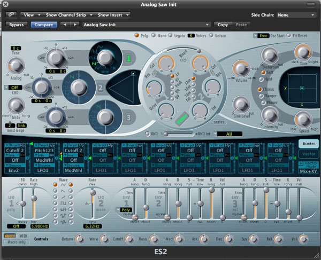
Task: Select Hi filter mode
Action: pyautogui.click(x=172, y=82)
